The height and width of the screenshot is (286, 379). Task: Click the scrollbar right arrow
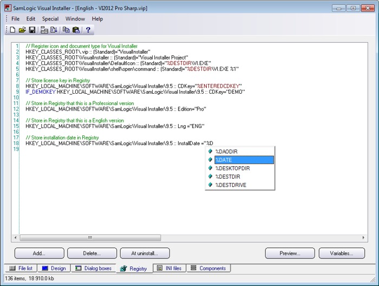click(363, 238)
